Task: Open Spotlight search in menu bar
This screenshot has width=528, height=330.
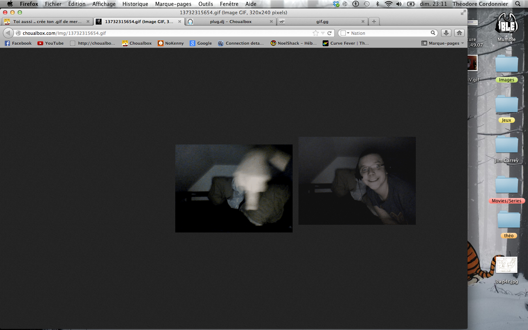Action: point(518,4)
